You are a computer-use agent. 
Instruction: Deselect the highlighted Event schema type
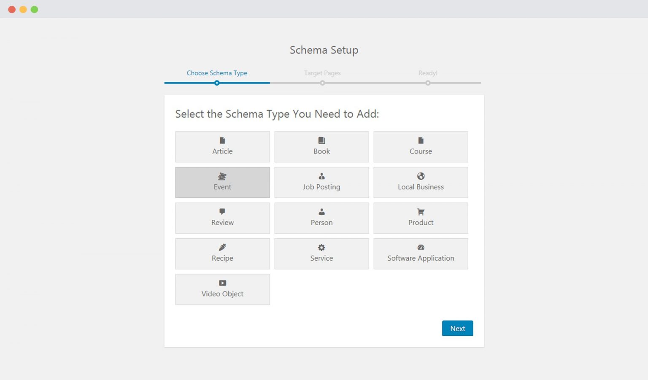pyautogui.click(x=222, y=182)
